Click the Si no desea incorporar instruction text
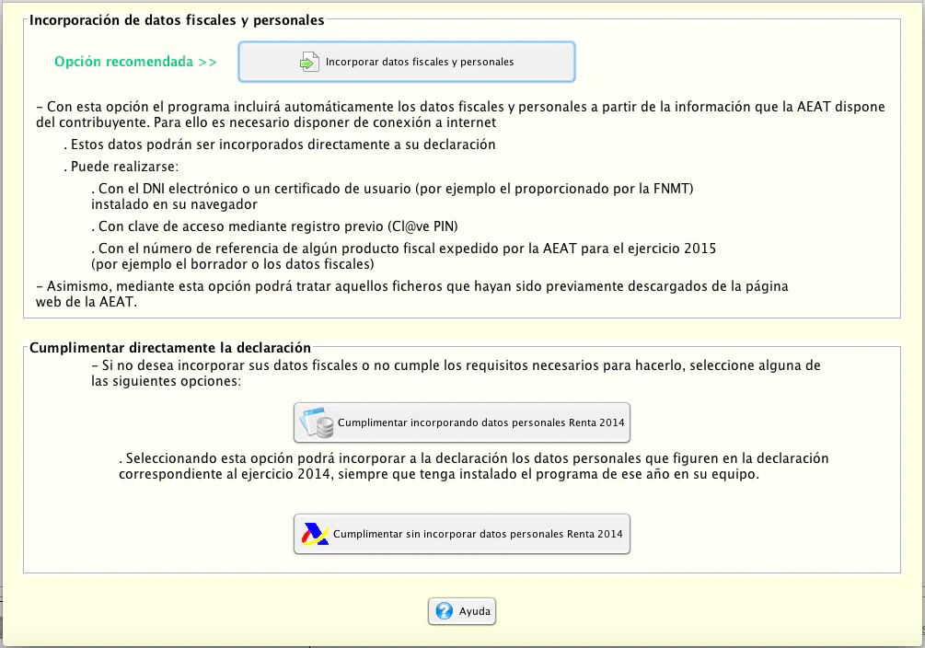The width and height of the screenshot is (925, 648). click(456, 373)
